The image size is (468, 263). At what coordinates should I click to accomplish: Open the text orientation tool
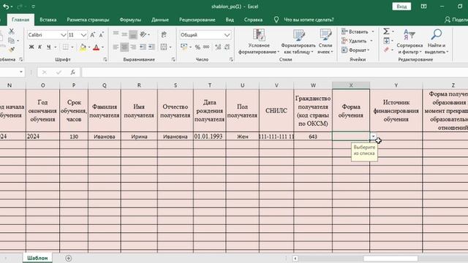pyautogui.click(x=143, y=34)
